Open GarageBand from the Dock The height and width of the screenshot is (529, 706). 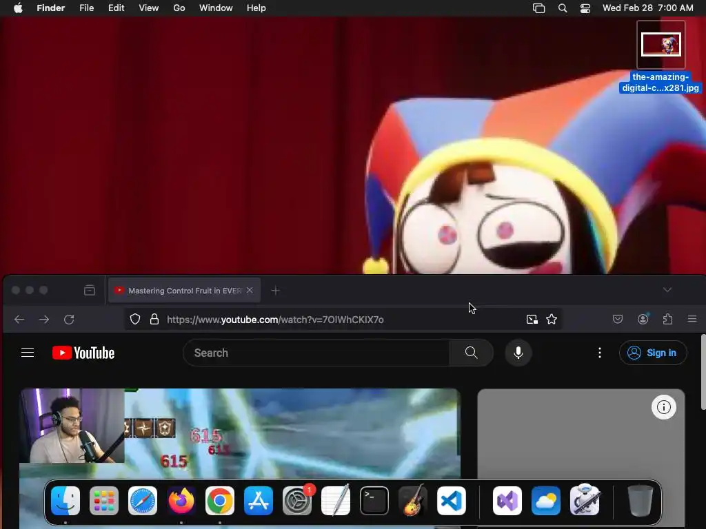(413, 501)
